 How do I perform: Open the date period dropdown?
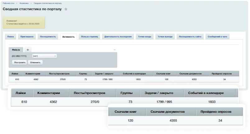click(x=44, y=56)
